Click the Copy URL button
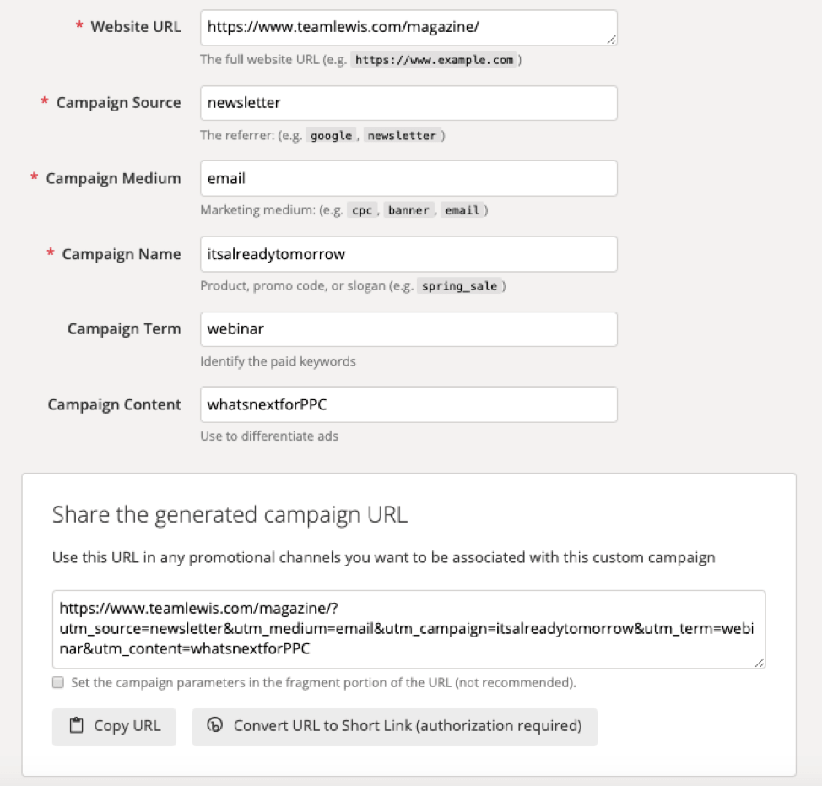This screenshot has height=786, width=822. (114, 727)
